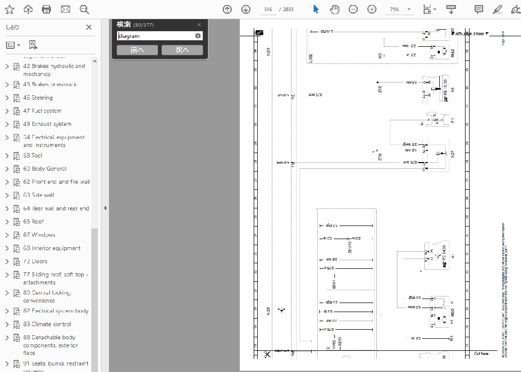Screen dimensions: 521x372
Task: Print the document
Action: (x=46, y=9)
